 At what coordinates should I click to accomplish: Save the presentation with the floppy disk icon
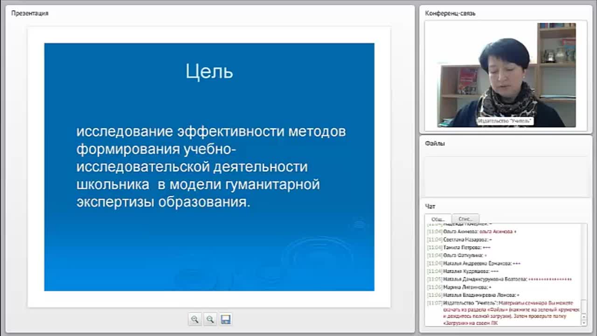(226, 319)
